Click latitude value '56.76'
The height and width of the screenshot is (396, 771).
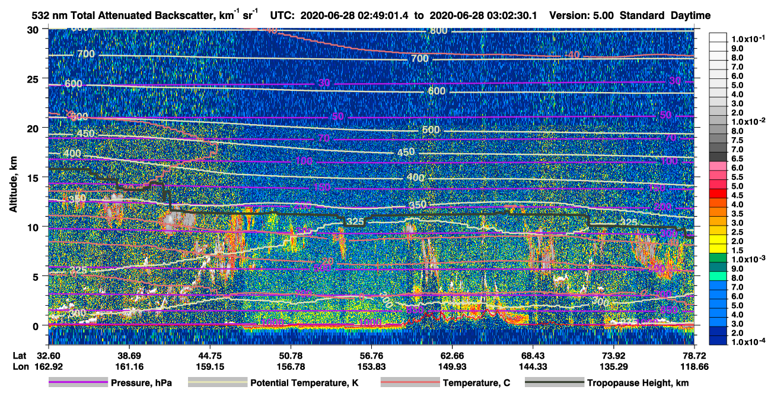pyautogui.click(x=371, y=355)
